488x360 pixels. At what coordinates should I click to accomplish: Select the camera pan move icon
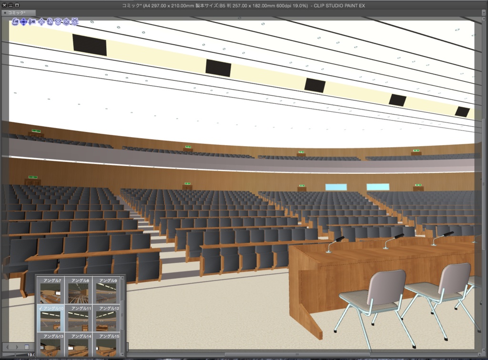click(24, 22)
